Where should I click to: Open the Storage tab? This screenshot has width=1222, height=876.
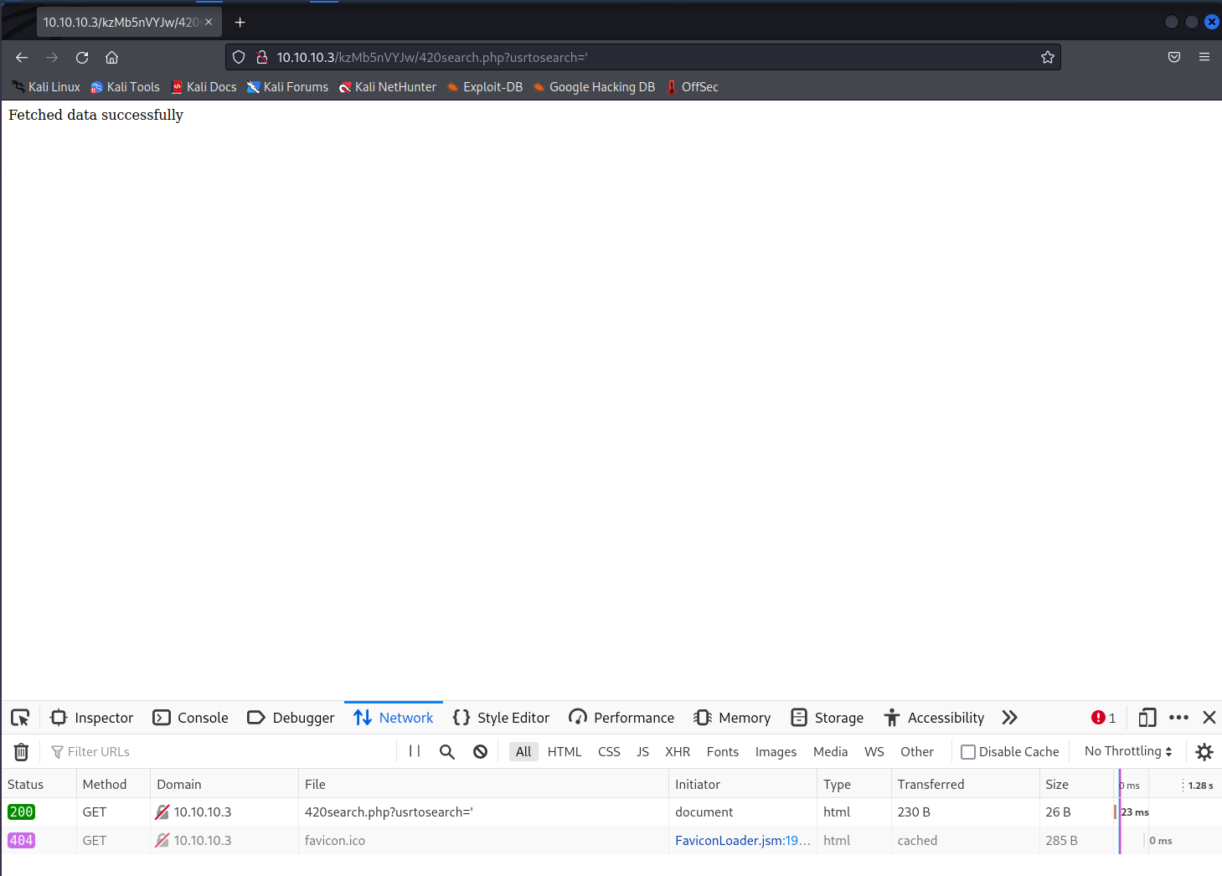828,718
